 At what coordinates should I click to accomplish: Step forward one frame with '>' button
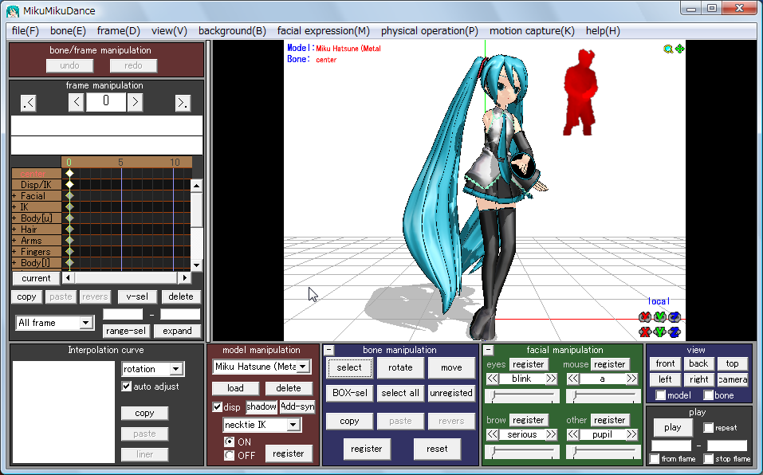point(136,103)
